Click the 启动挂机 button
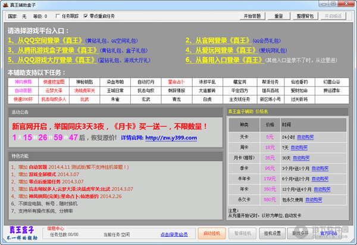357x245 pixels. (x=212, y=233)
